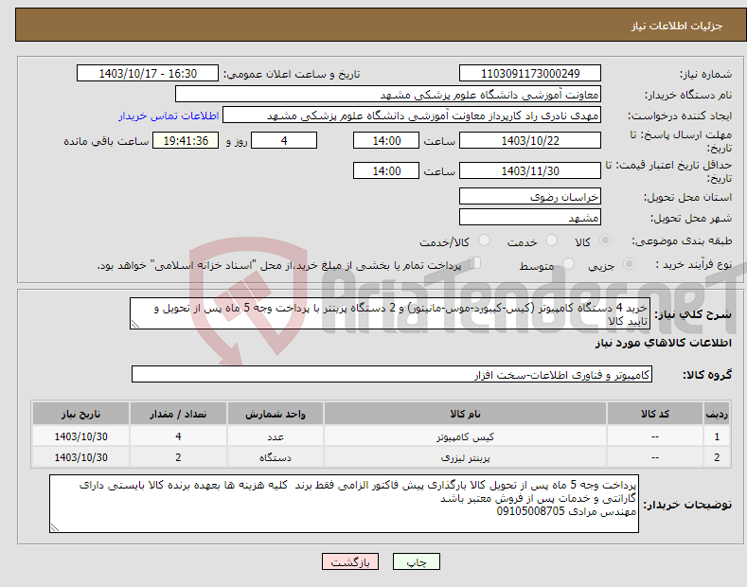
Task: Click the اطلاعات کالاهای مورد نیاز section heading
Action: point(663,343)
